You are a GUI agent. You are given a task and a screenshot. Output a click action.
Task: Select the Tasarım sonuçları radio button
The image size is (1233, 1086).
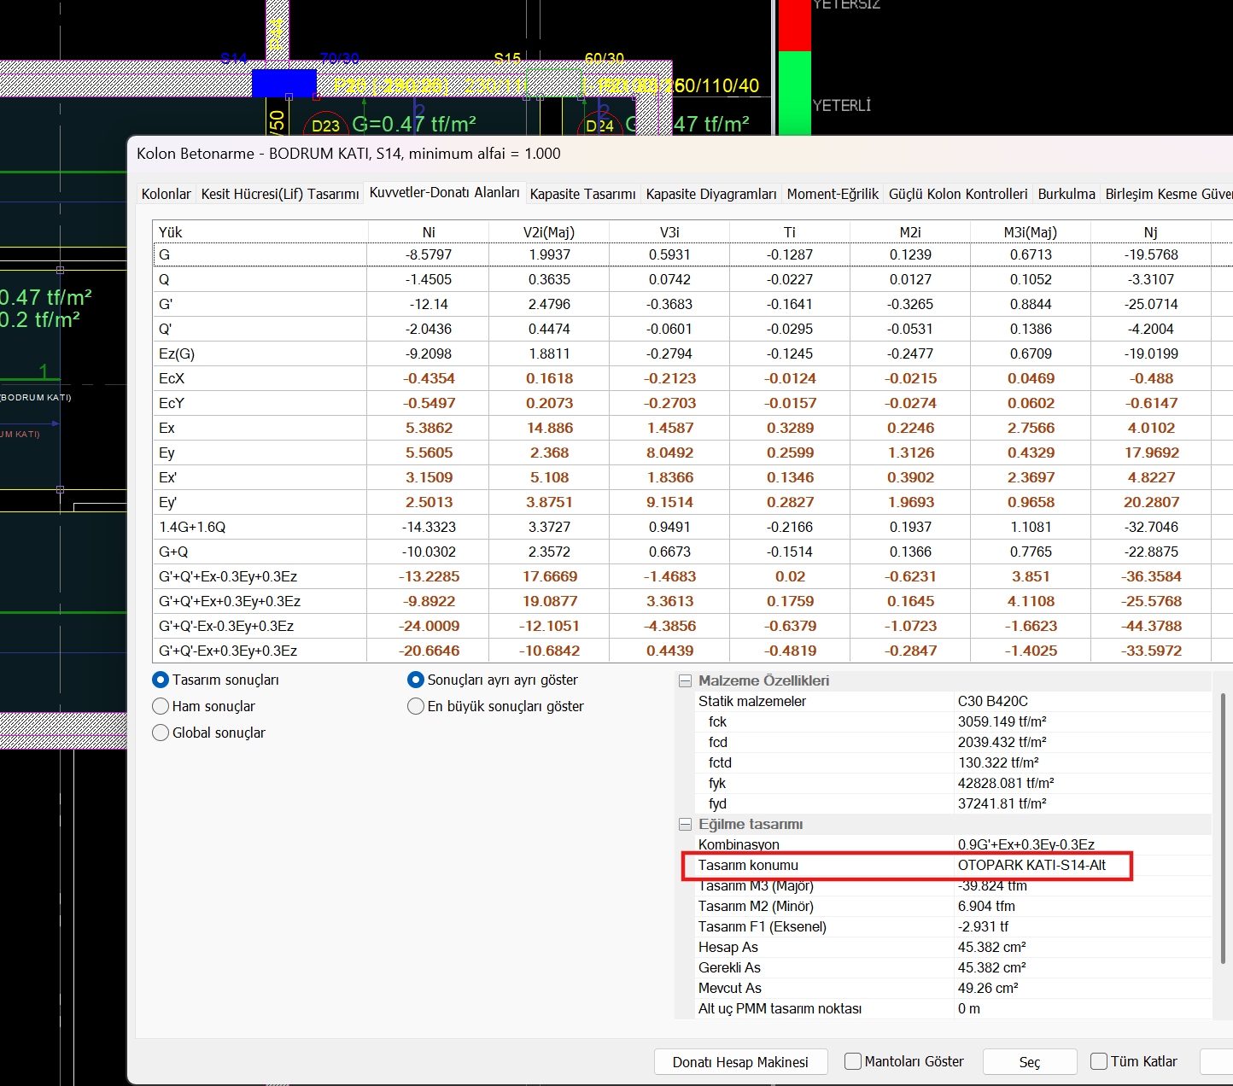click(161, 680)
